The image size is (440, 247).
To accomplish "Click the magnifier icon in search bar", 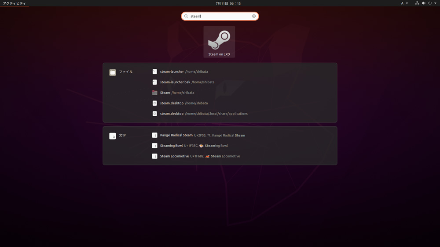I will [186, 16].
